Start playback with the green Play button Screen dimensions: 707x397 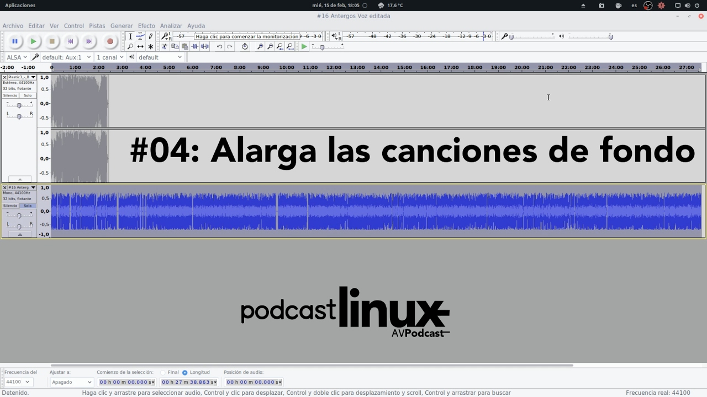tap(33, 41)
